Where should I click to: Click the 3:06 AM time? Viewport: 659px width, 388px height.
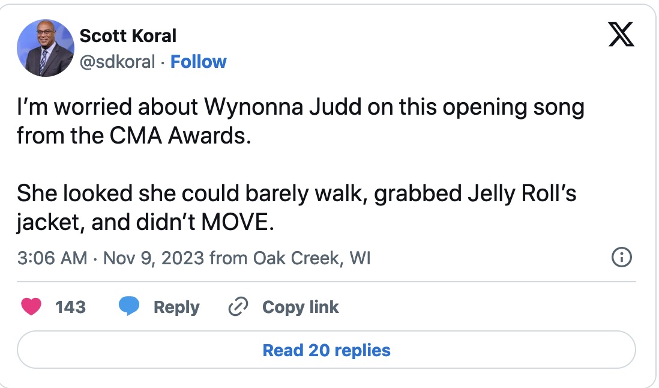[52, 258]
